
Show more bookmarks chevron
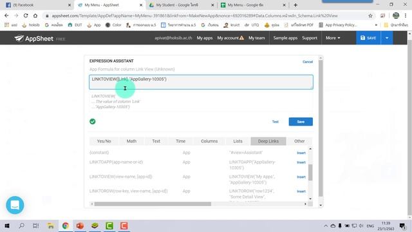tap(376, 25)
